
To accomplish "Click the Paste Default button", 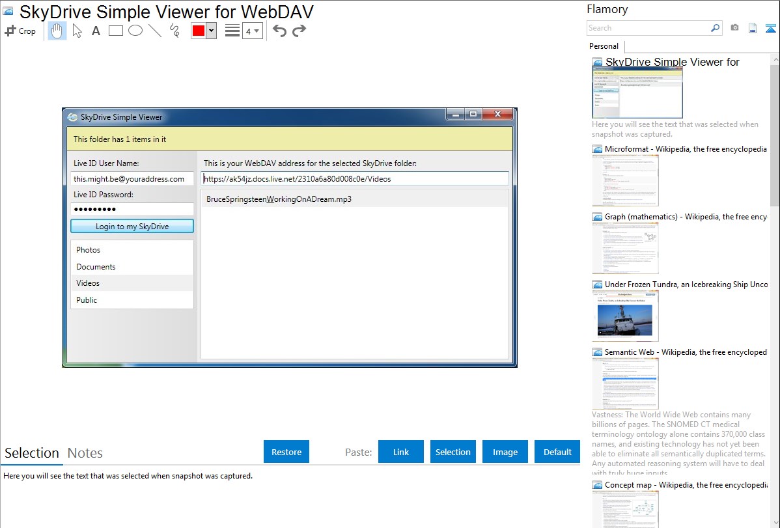I will (557, 452).
